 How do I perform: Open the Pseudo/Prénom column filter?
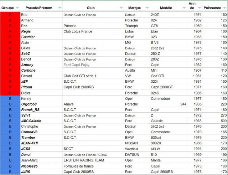[59, 8]
